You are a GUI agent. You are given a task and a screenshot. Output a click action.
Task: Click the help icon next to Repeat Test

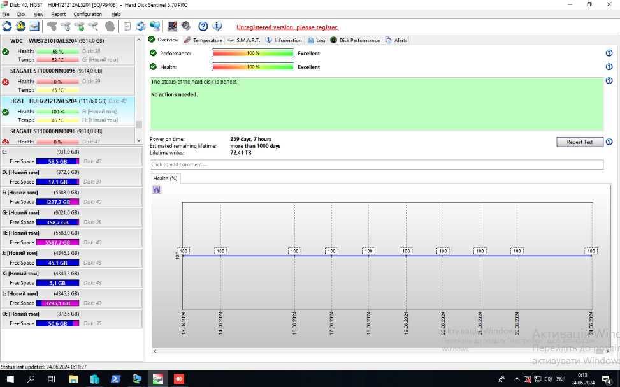(609, 142)
